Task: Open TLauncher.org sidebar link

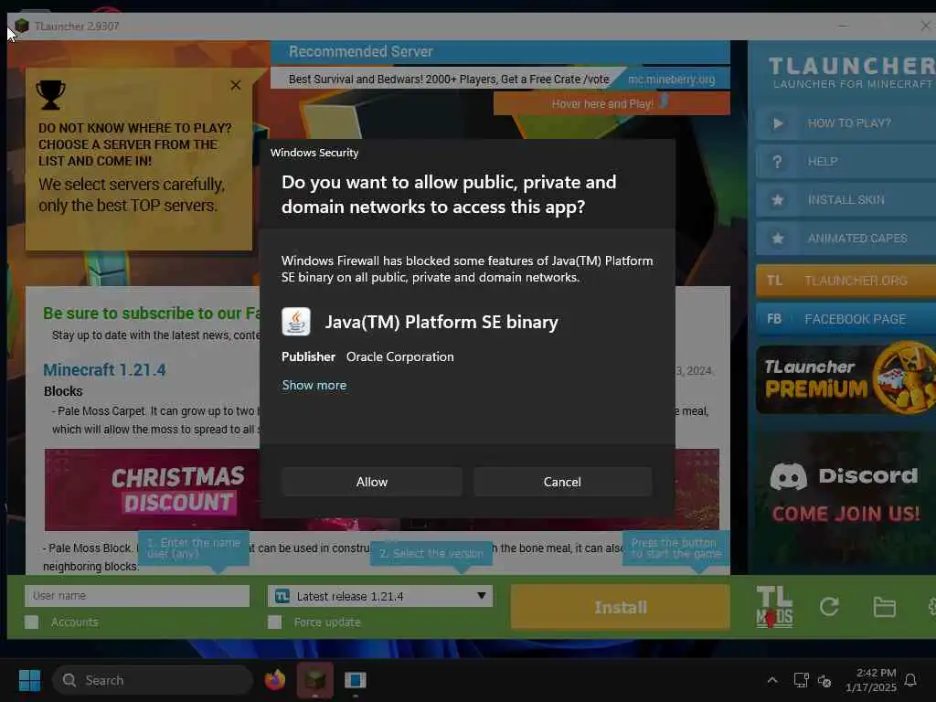Action: (846, 281)
